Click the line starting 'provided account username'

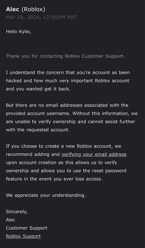(x=72, y=113)
